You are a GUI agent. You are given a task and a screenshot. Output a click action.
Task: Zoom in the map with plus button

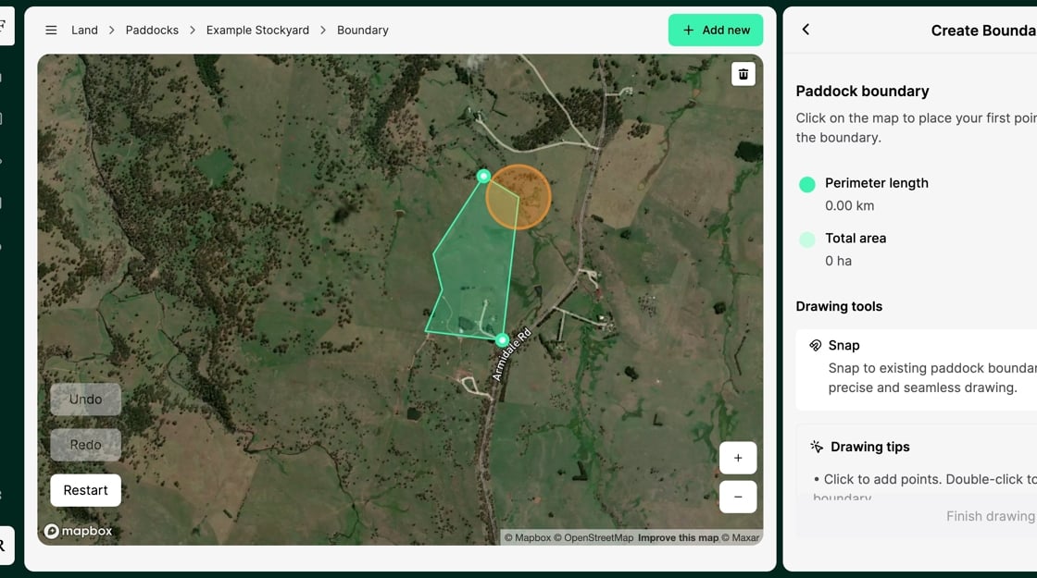tap(738, 458)
